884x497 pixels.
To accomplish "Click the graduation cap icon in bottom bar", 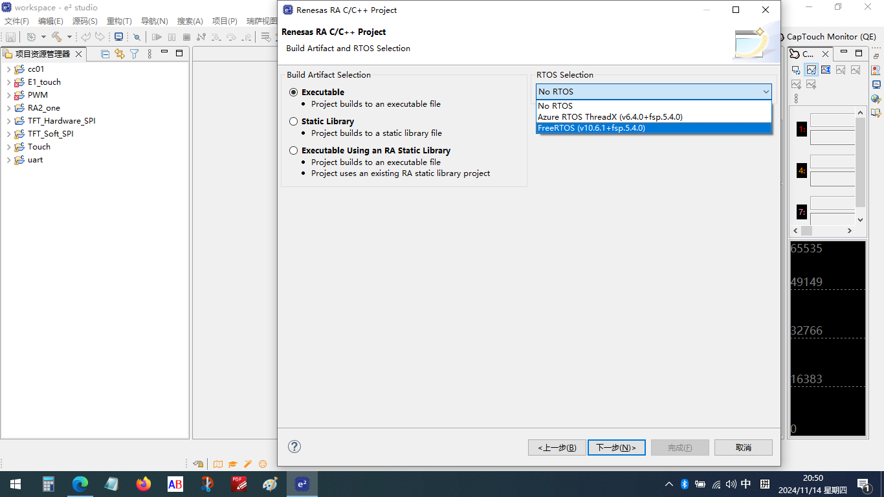I will pyautogui.click(x=233, y=464).
